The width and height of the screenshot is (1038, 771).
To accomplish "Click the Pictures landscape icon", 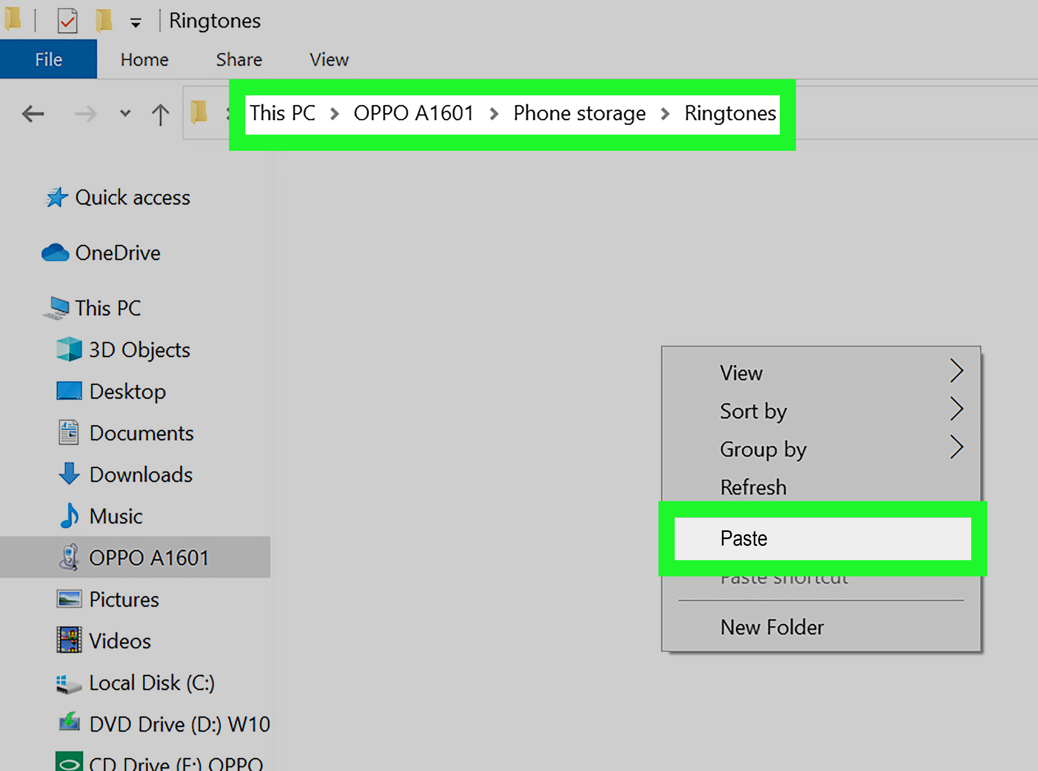I will [x=69, y=599].
